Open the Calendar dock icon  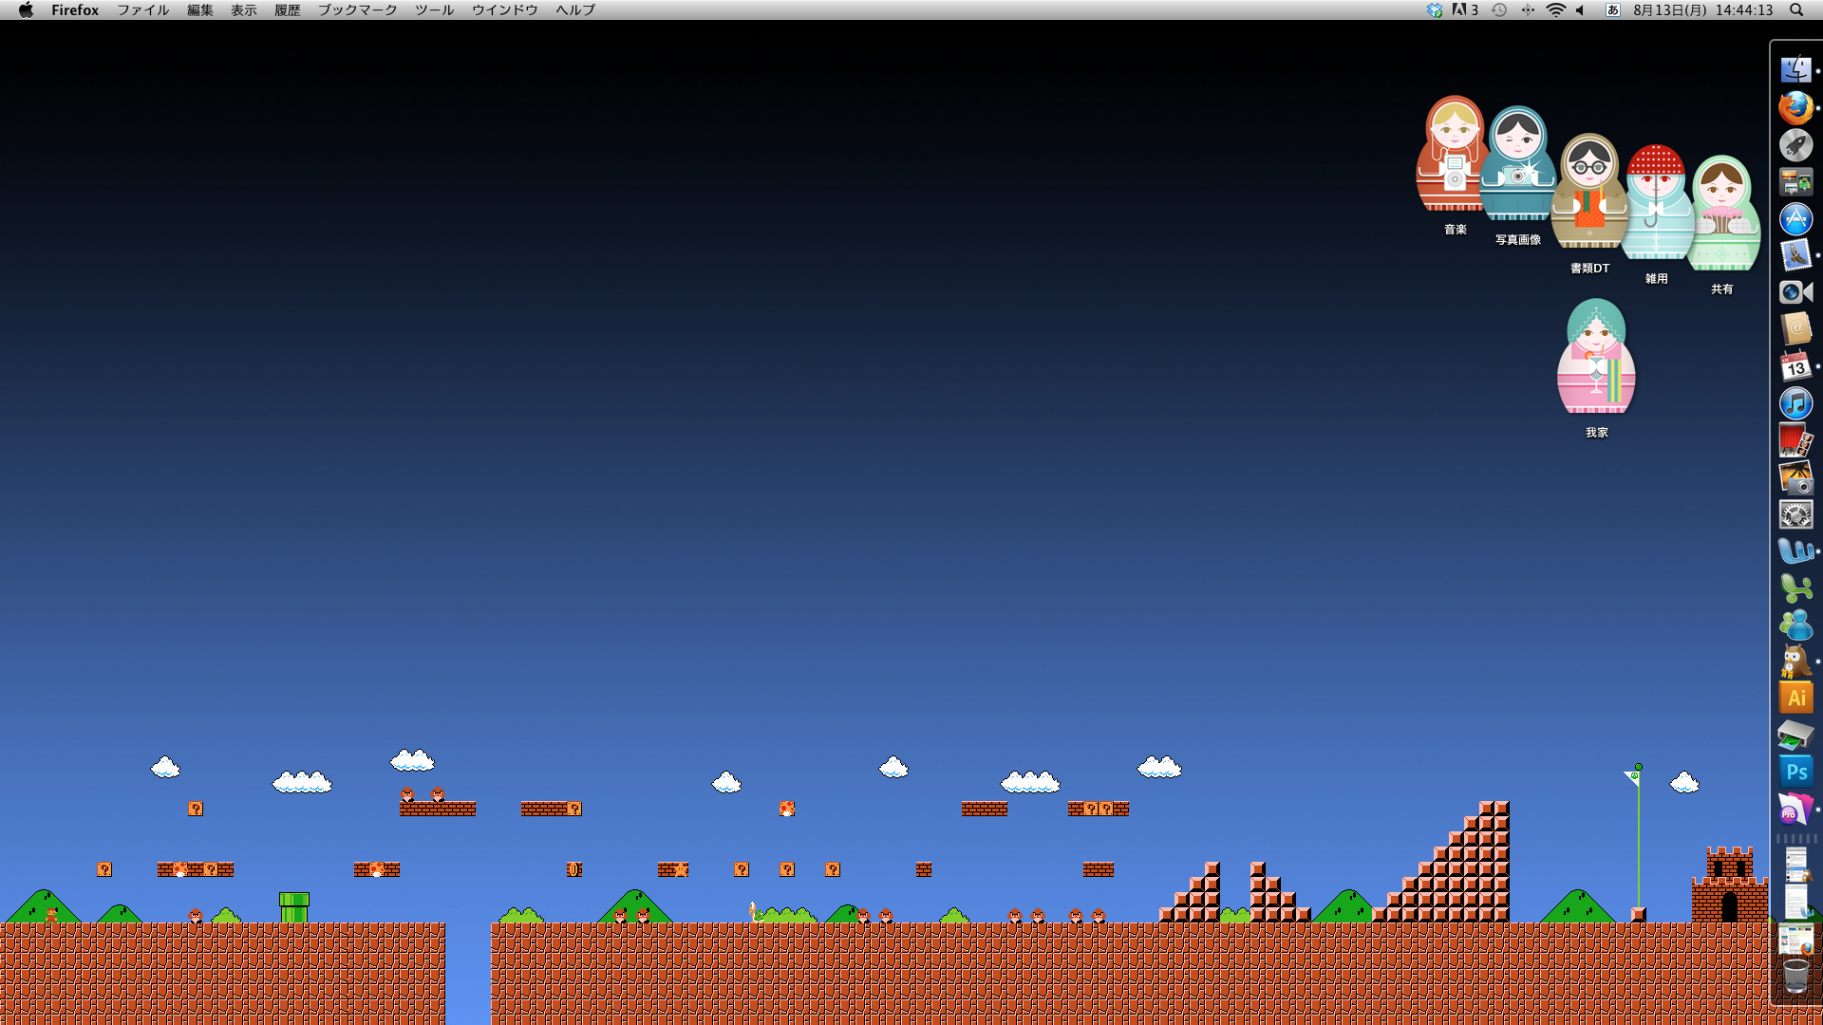1795,366
